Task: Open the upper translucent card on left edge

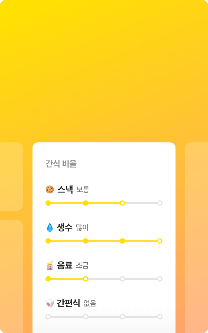Action: coord(11,177)
